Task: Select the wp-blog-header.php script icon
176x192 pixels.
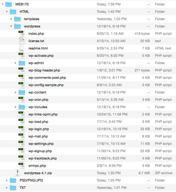Action: (22, 70)
